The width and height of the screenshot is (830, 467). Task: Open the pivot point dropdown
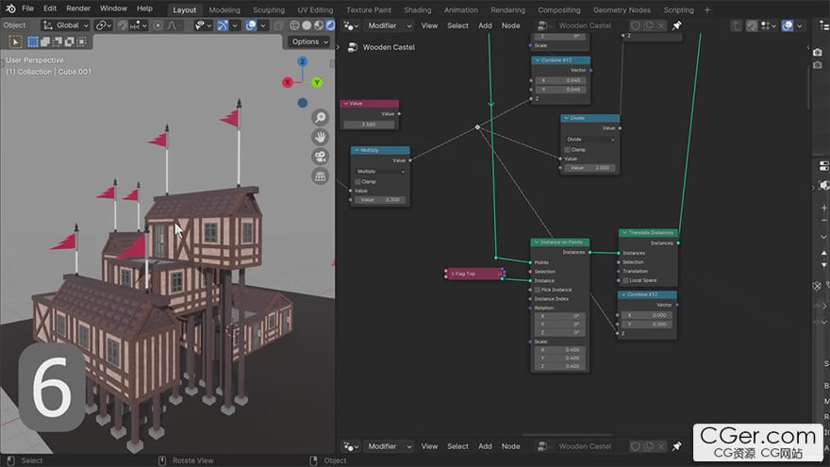[103, 25]
